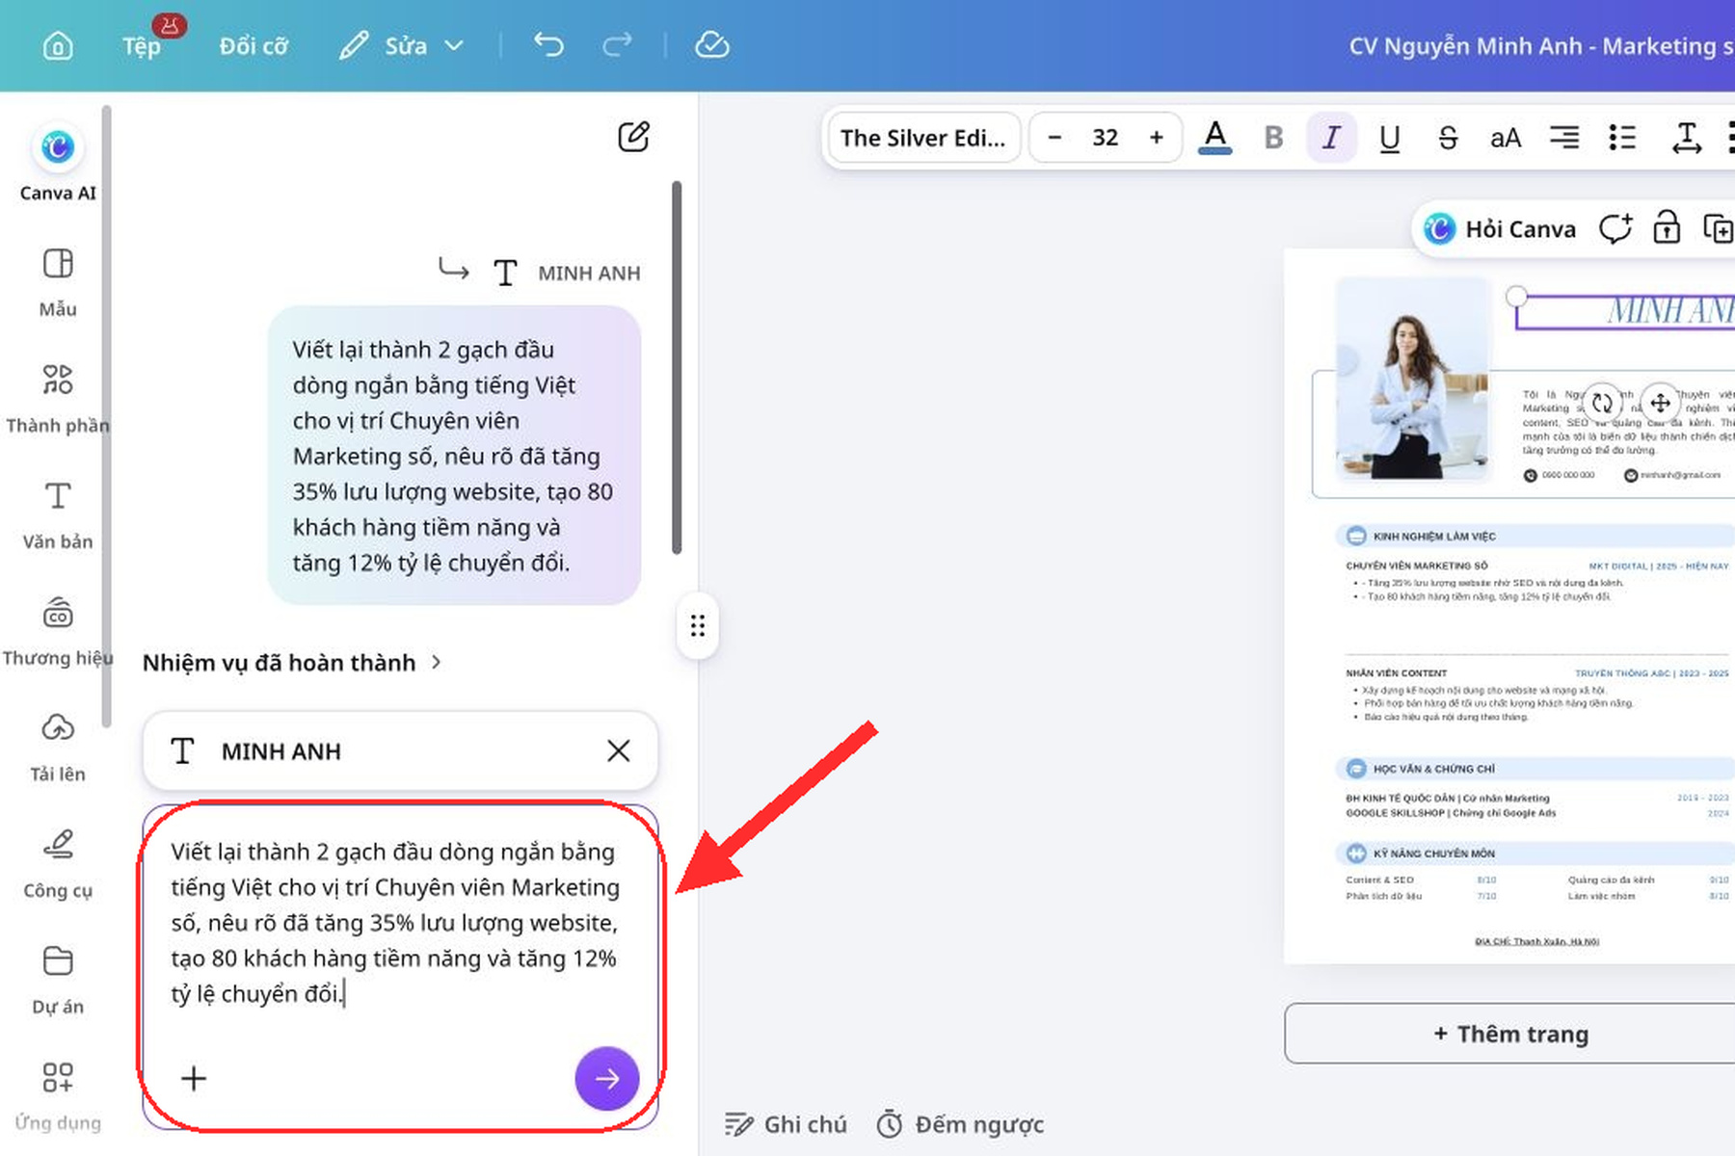Viewport: 1735px width, 1156px height.
Task: Send the prompt with the purple arrow
Action: point(607,1078)
